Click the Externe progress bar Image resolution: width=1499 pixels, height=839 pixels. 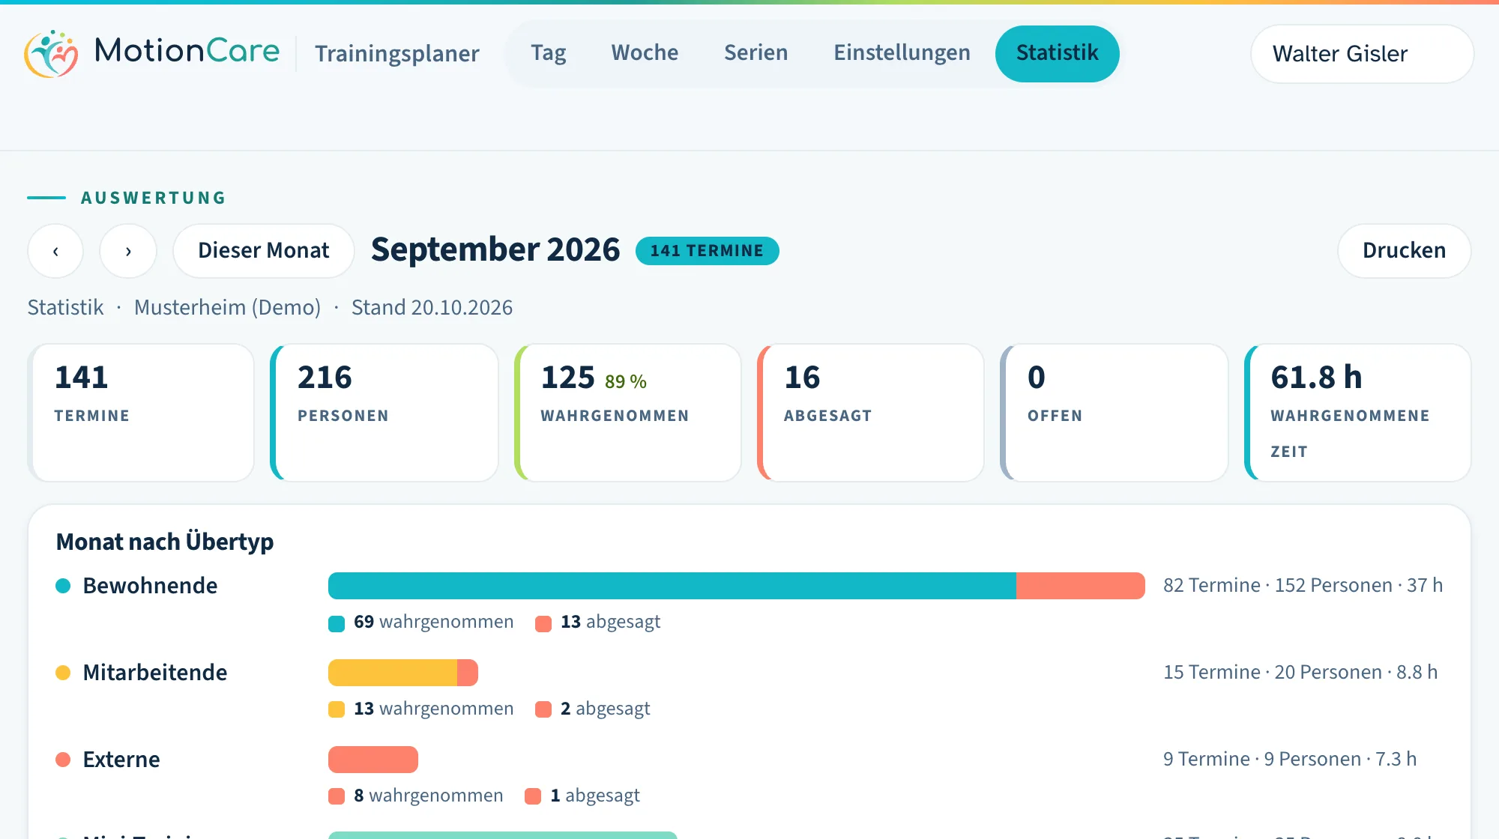(x=373, y=760)
